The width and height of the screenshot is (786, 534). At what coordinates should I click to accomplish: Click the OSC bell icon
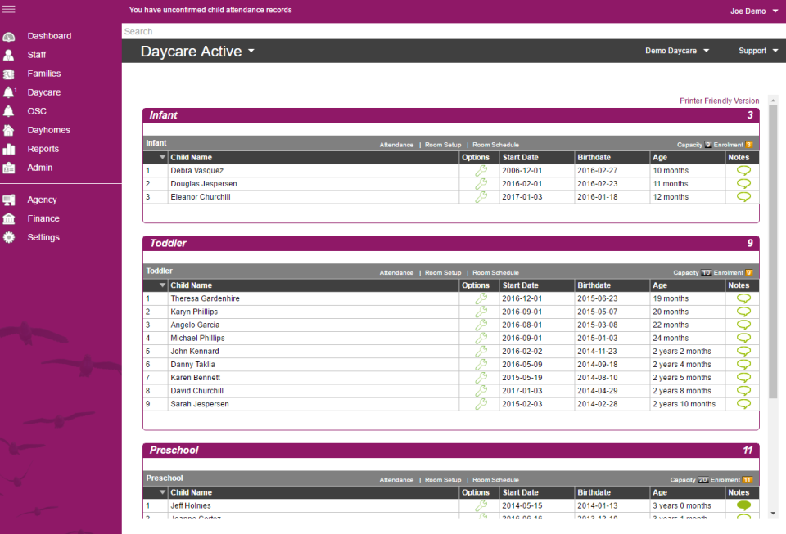8,111
